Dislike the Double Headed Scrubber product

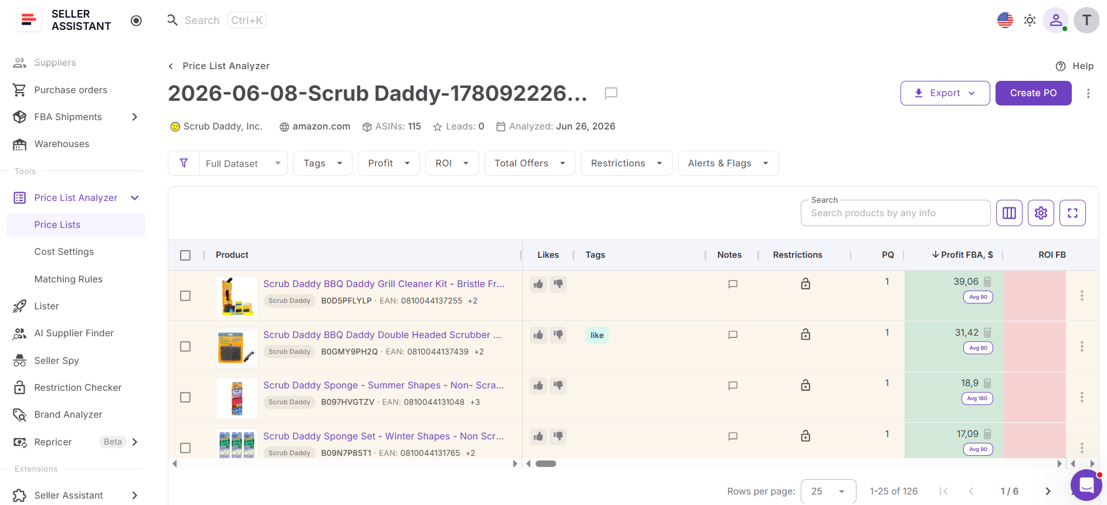[x=558, y=335]
